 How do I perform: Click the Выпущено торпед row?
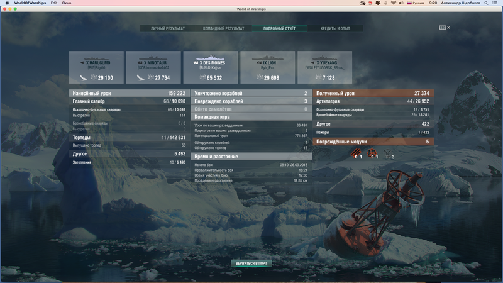[130, 145]
